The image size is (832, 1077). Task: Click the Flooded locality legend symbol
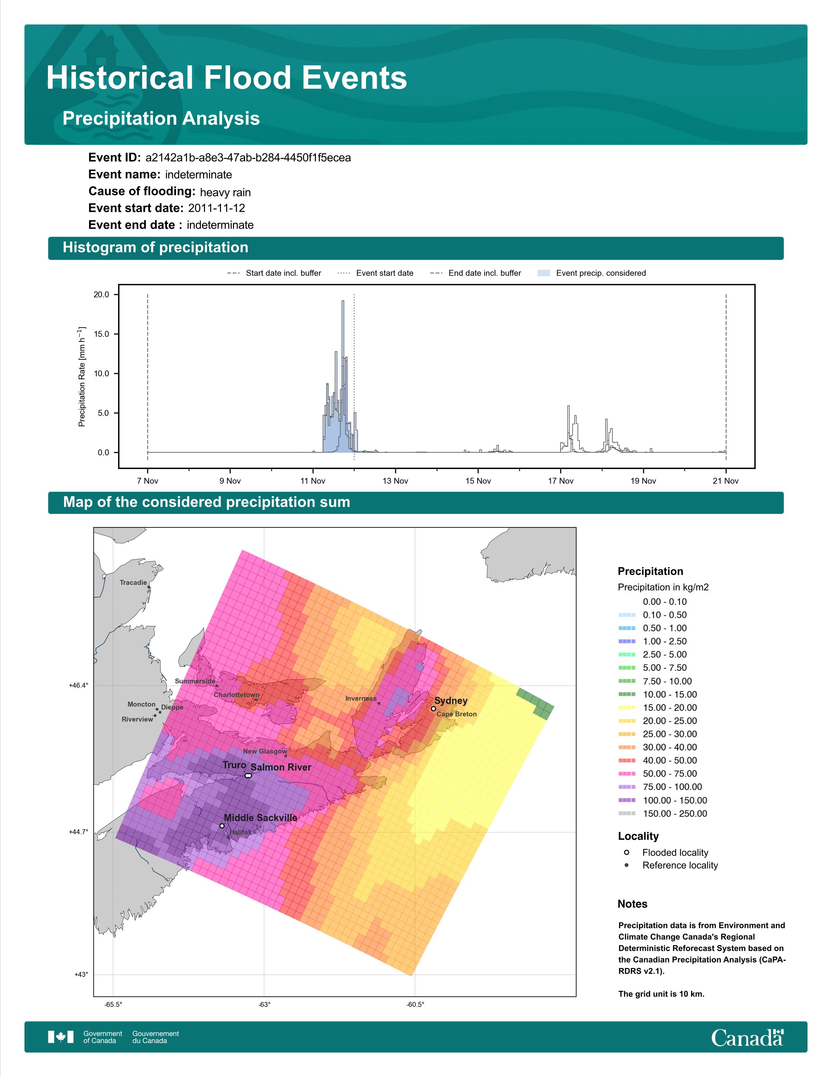coord(626,852)
